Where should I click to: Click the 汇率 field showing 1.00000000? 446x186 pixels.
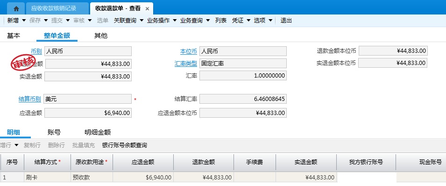pyautogui.click(x=243, y=76)
